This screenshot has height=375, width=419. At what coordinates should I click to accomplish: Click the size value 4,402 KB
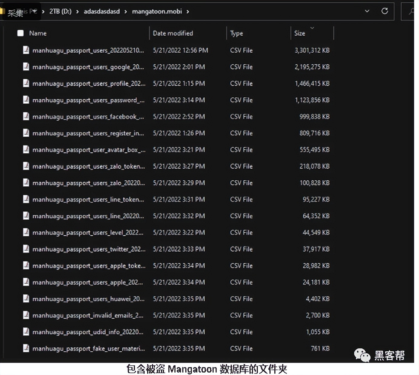318,299
